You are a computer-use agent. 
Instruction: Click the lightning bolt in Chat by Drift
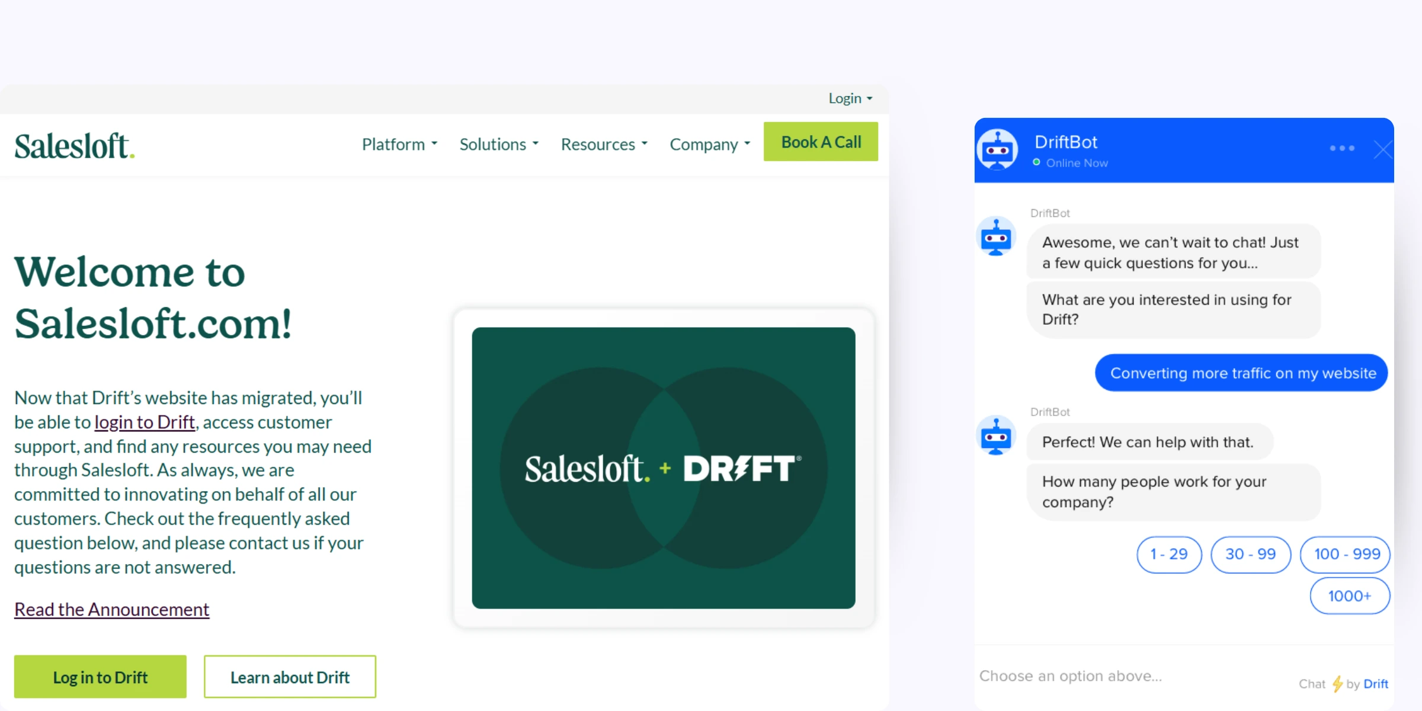(1338, 684)
